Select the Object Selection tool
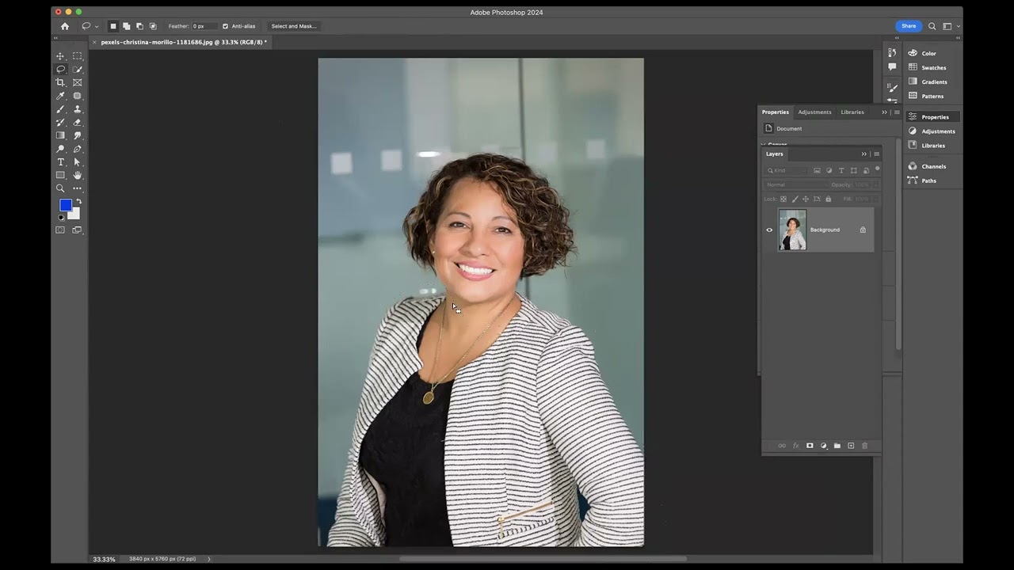Viewport: 1014px width, 570px height. (x=78, y=69)
